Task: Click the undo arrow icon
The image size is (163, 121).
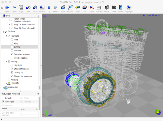Action: (14, 7)
